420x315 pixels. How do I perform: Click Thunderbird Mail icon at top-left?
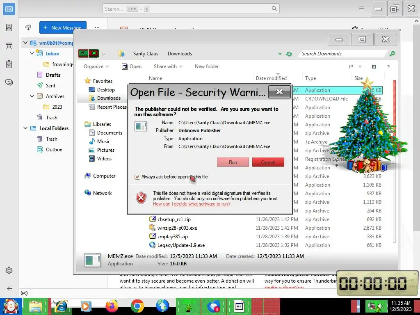[9, 9]
